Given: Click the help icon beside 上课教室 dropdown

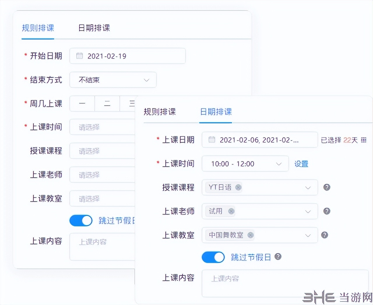Looking at the screenshot, I should tap(325, 235).
